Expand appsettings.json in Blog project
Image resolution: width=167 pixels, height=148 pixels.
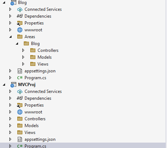[10, 71]
